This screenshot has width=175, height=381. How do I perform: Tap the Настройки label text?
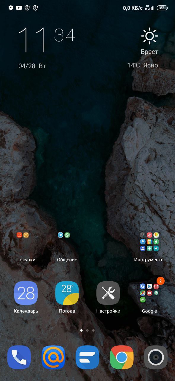coord(108,311)
